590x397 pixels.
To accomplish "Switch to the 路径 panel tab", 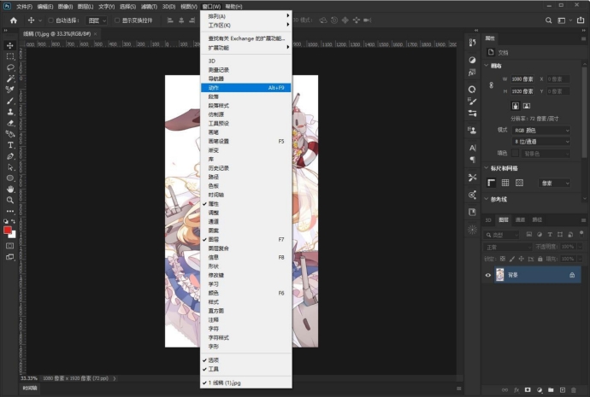I will click(537, 220).
